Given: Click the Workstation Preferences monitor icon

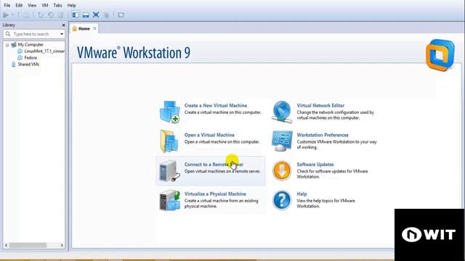Looking at the screenshot, I should point(282,141).
